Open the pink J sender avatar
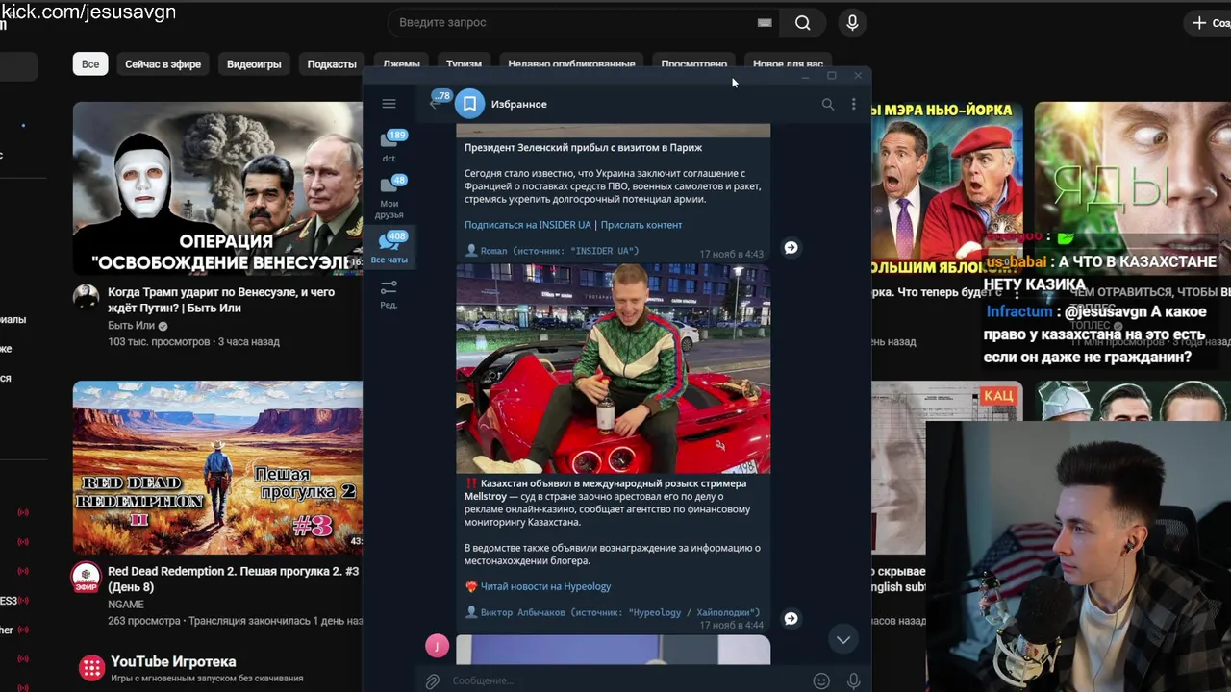Screen dimensions: 1231x692 coord(437,646)
